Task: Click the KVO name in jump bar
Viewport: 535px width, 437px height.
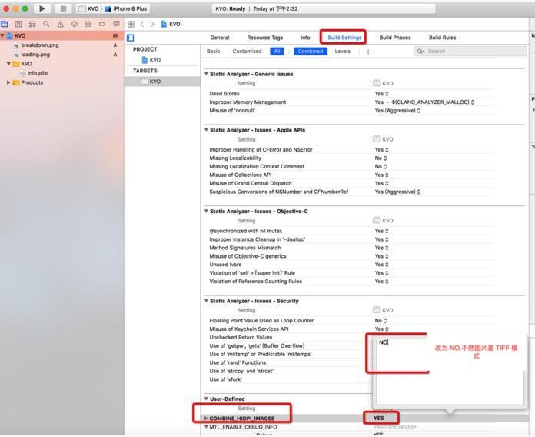Action: [x=174, y=25]
